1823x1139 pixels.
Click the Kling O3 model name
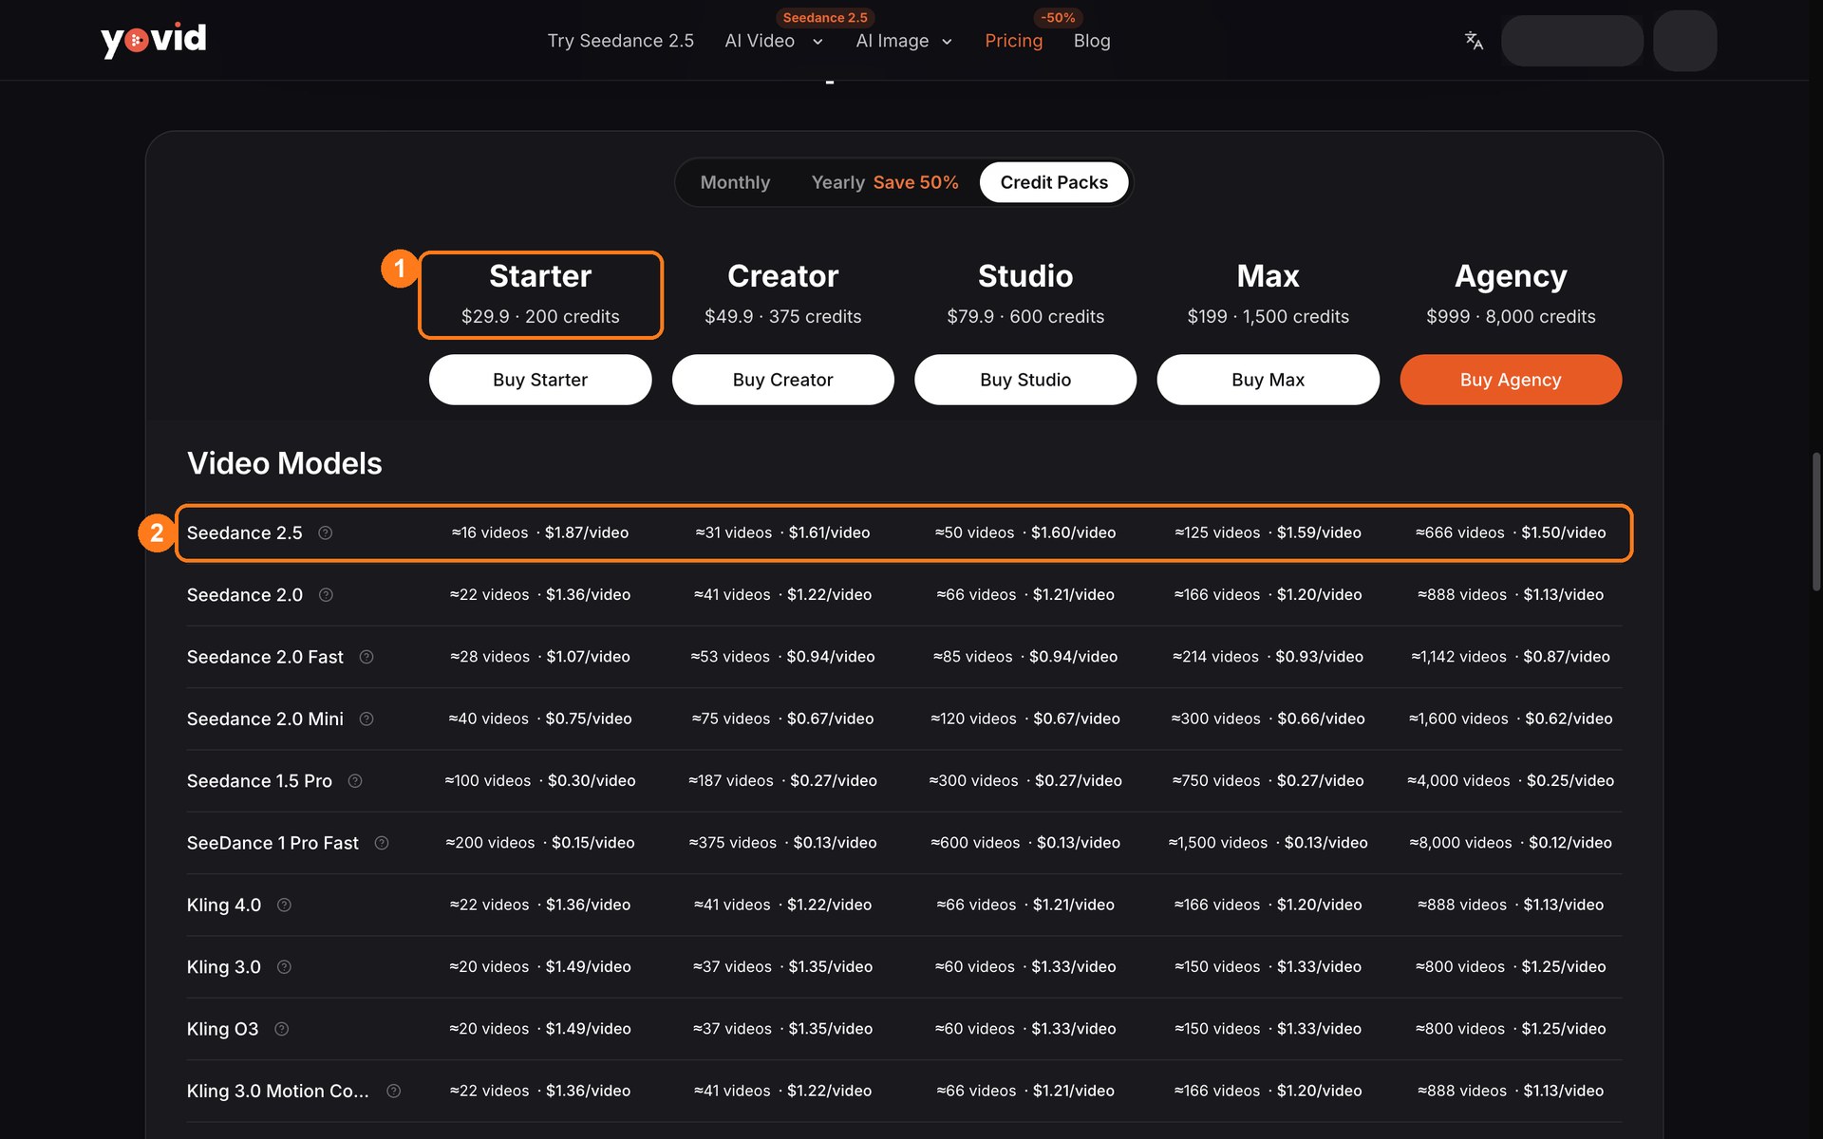pyautogui.click(x=222, y=1029)
